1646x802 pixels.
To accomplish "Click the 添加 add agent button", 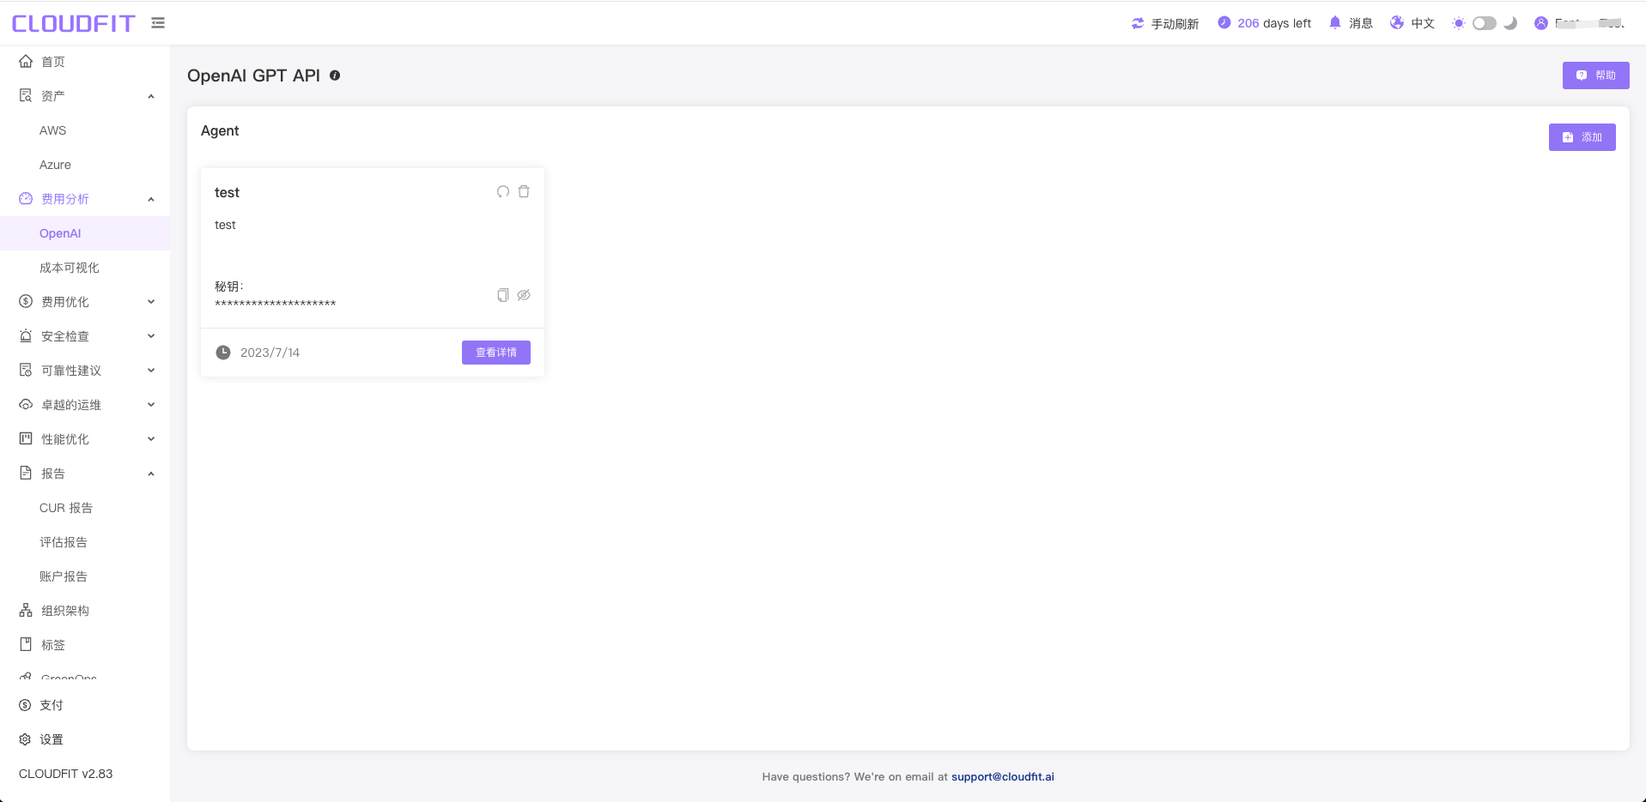I will [x=1582, y=137].
